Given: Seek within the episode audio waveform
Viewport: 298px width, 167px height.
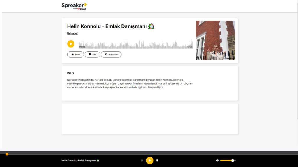Looking at the screenshot, I should point(136,44).
